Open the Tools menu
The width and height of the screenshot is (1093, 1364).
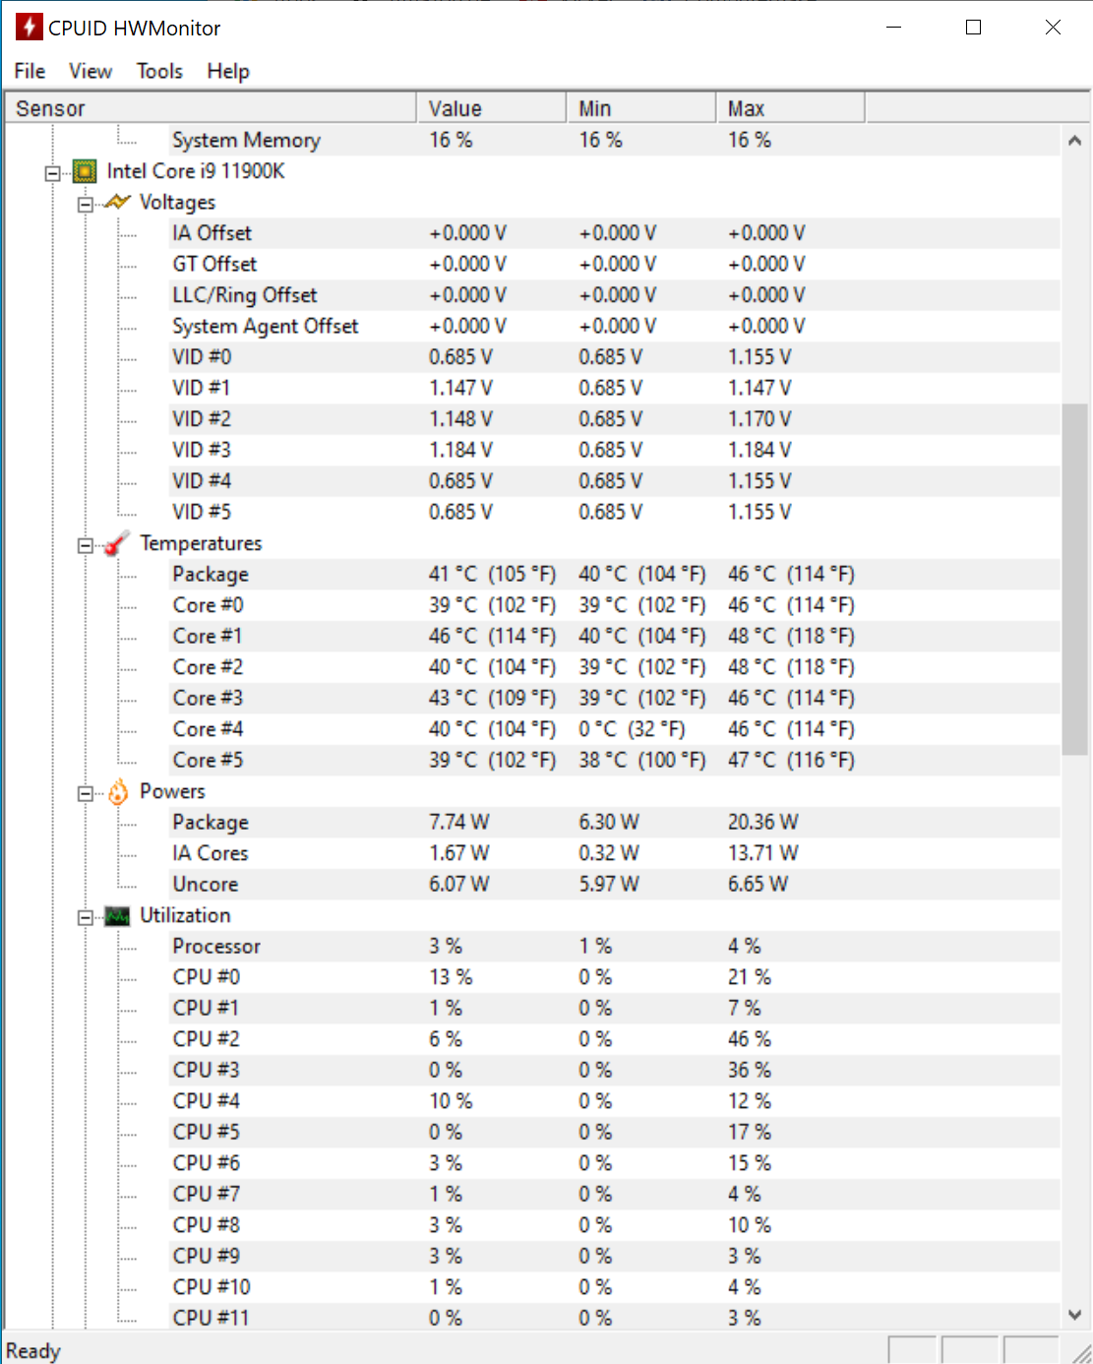tap(159, 71)
